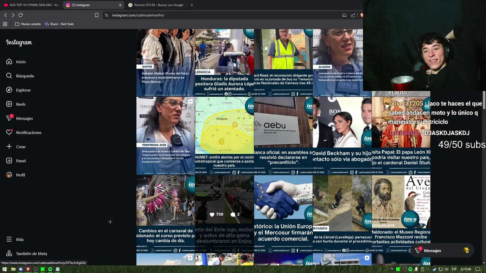Open Mensajes in the left sidebar
Image resolution: width=486 pixels, height=273 pixels.
pyautogui.click(x=19, y=118)
